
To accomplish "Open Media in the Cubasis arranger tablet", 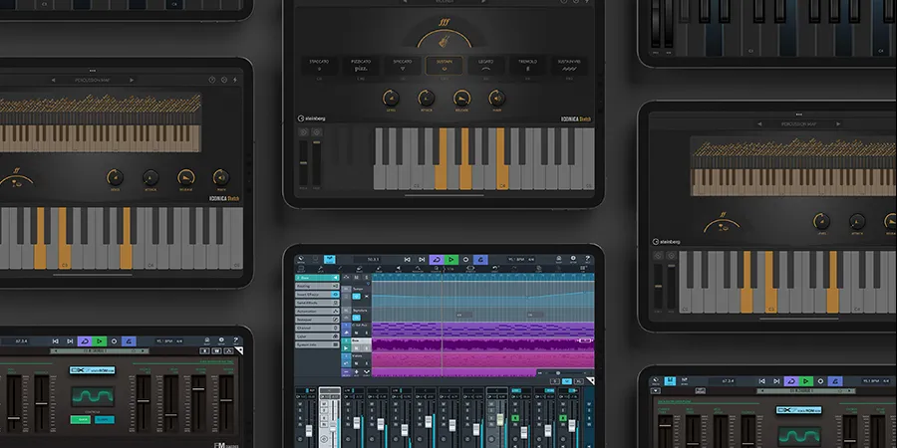I will point(301,260).
